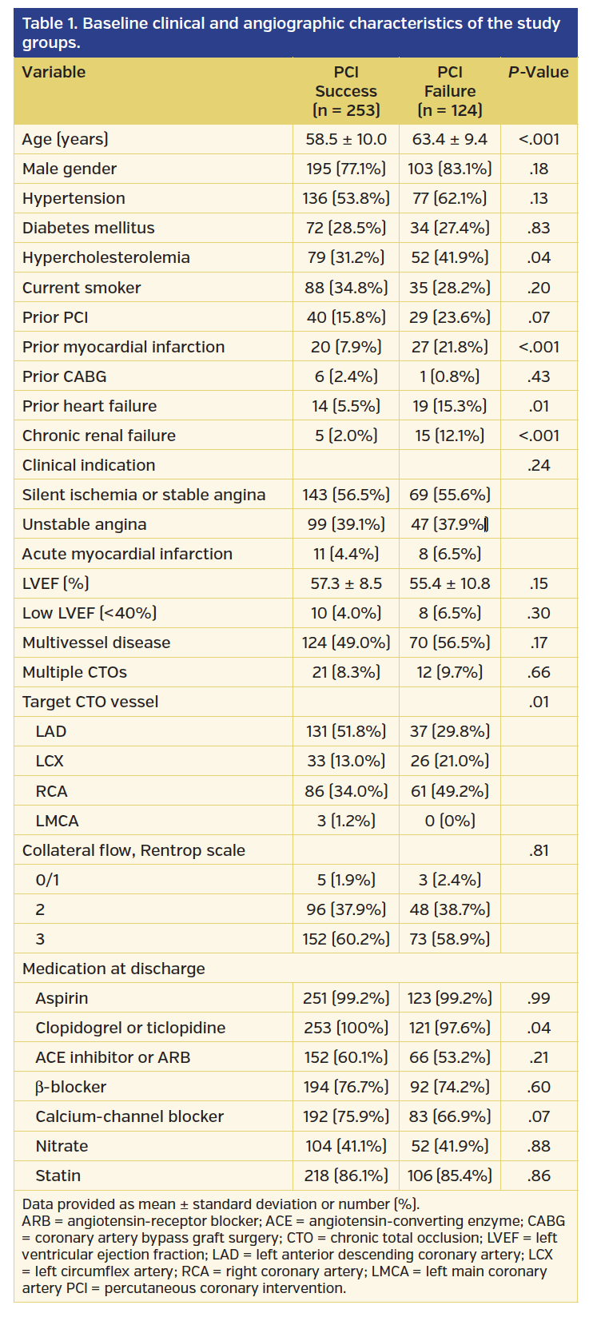This screenshot has width=593, height=1317.
Task: Click the P-Value column header
Action: coord(539,72)
